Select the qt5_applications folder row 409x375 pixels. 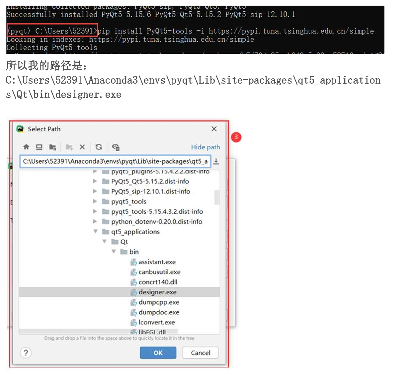(x=119, y=232)
